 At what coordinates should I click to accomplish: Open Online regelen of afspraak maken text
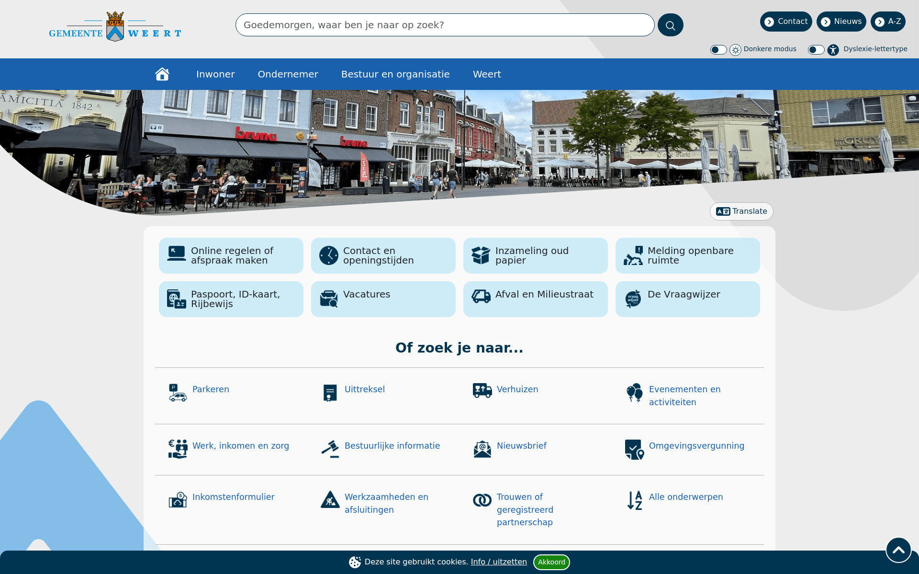tap(232, 255)
